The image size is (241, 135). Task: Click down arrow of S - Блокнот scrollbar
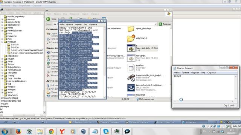point(105,97)
